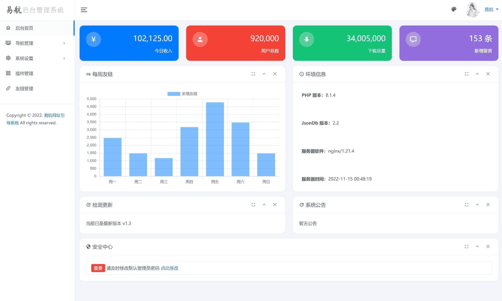
Task: Maximize the 环境信息 panel
Action: (x=467, y=74)
